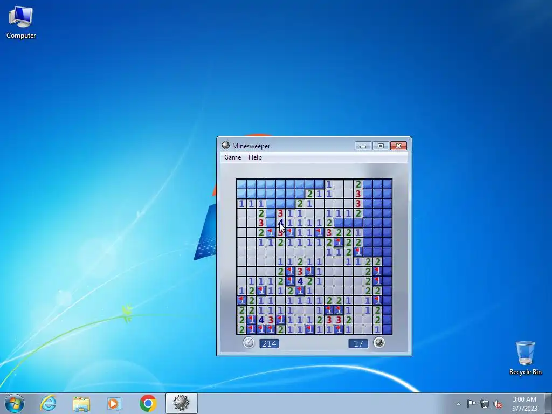The image size is (552, 414).
Task: Click the mine icon beside the counter
Action: click(x=379, y=342)
